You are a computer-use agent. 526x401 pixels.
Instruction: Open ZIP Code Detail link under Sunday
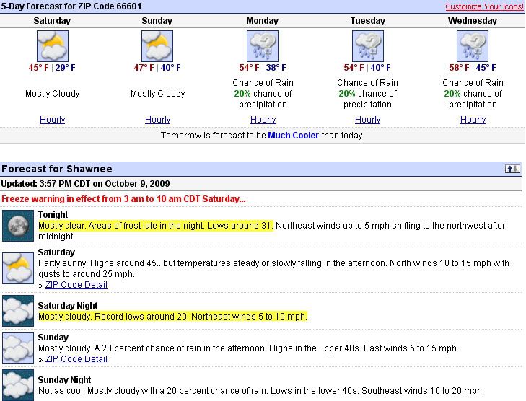click(x=76, y=359)
